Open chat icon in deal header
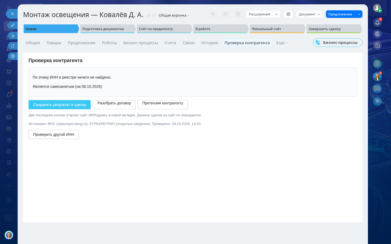This screenshot has width=391, height=244. pyautogui.click(x=238, y=14)
